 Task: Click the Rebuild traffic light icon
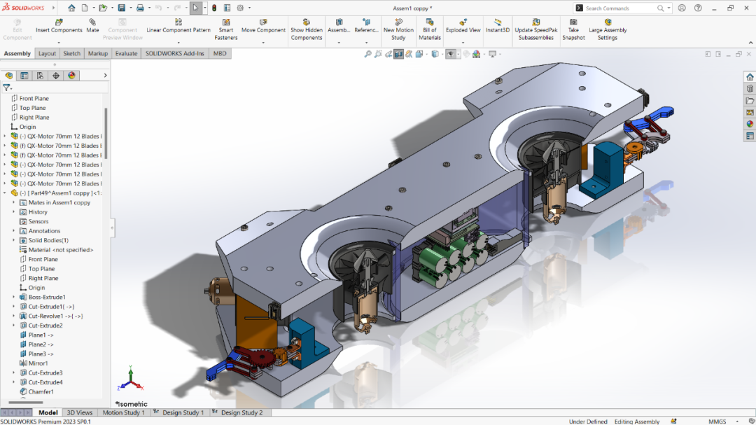(214, 8)
